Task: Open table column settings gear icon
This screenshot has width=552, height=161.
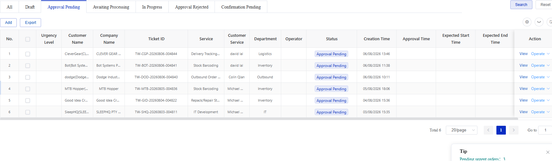Action: pos(527,22)
